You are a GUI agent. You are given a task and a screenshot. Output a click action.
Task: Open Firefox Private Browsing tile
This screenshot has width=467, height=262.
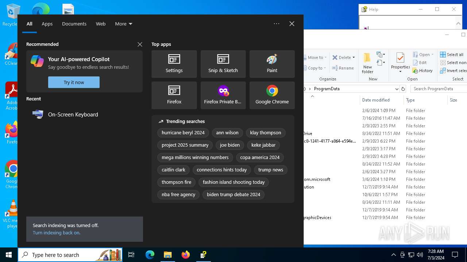(x=223, y=95)
